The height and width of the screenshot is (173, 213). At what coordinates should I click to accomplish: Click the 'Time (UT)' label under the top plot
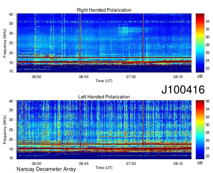pos(104,81)
